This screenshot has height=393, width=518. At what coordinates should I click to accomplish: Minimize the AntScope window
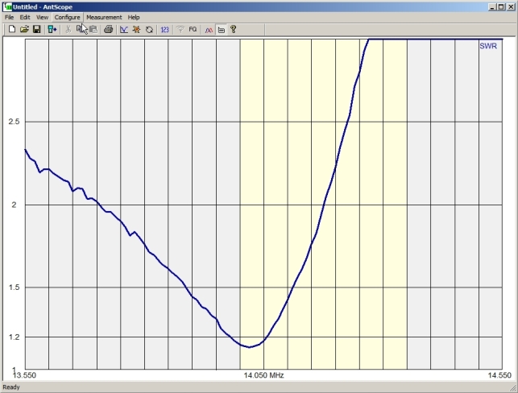492,6
